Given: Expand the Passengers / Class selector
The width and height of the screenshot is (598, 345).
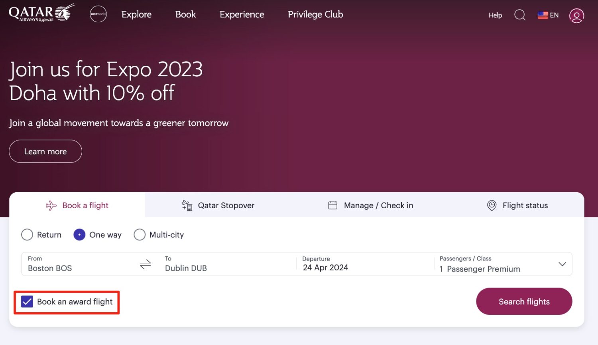Looking at the screenshot, I should (x=562, y=264).
